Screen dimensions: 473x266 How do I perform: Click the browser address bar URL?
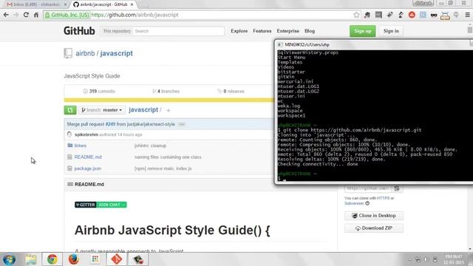(135, 15)
